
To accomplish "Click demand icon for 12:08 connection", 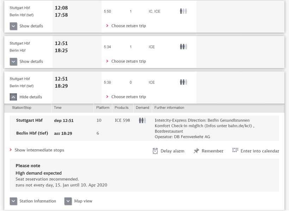I will pos(183,11).
